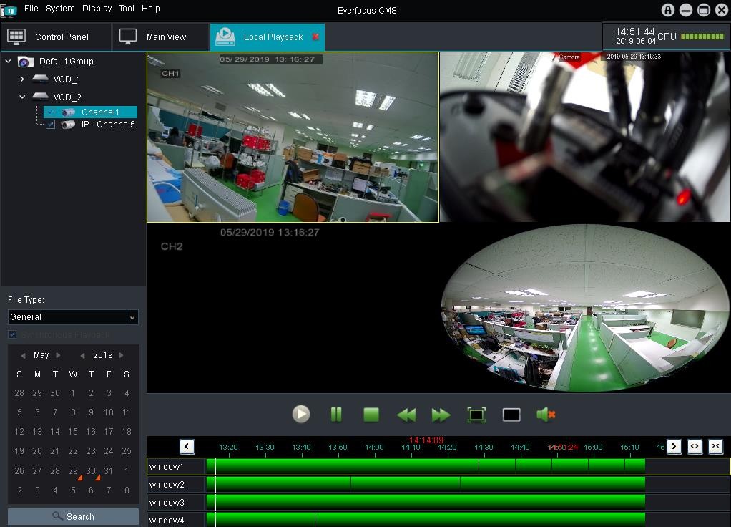The image size is (731, 527).
Task: Switch playback to full screen view
Action: click(476, 414)
